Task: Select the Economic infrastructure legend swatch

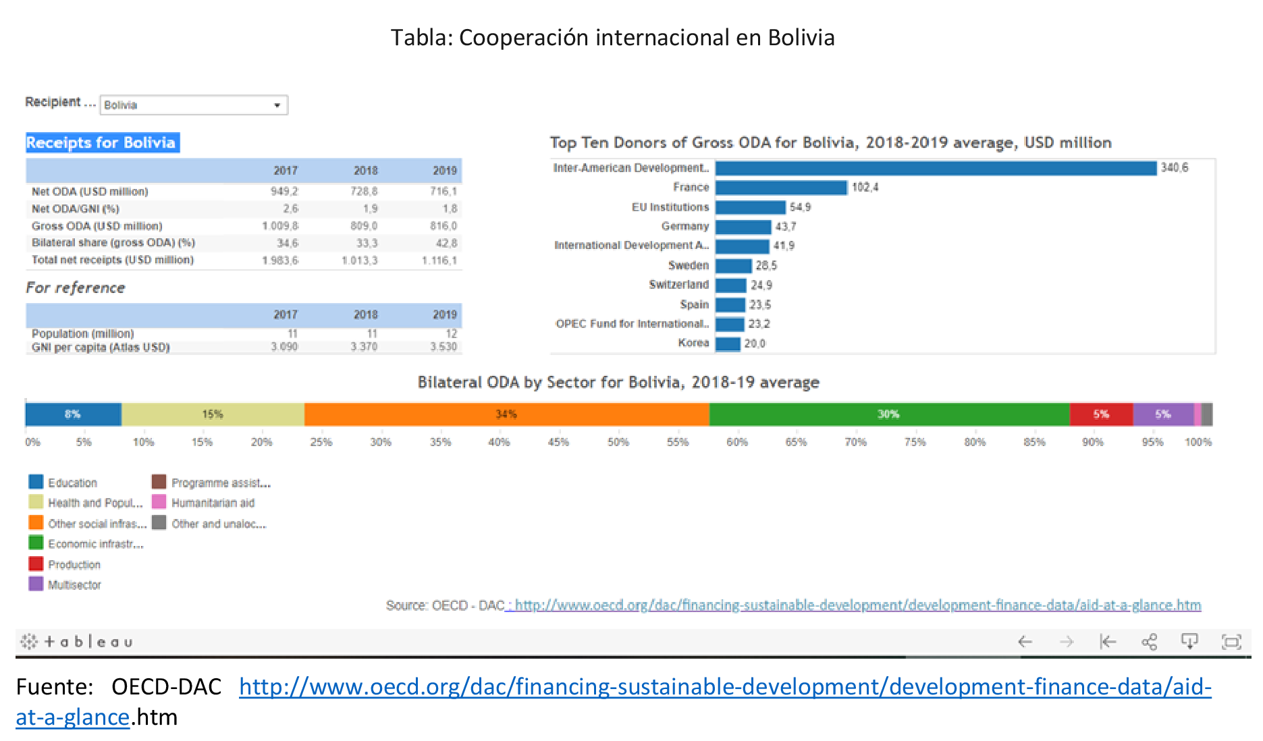Action: coord(36,543)
